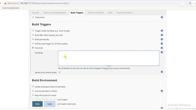Screen dimensions: 196x110
Task: Enable Delete workspace before build starts
Action: point(33,86)
